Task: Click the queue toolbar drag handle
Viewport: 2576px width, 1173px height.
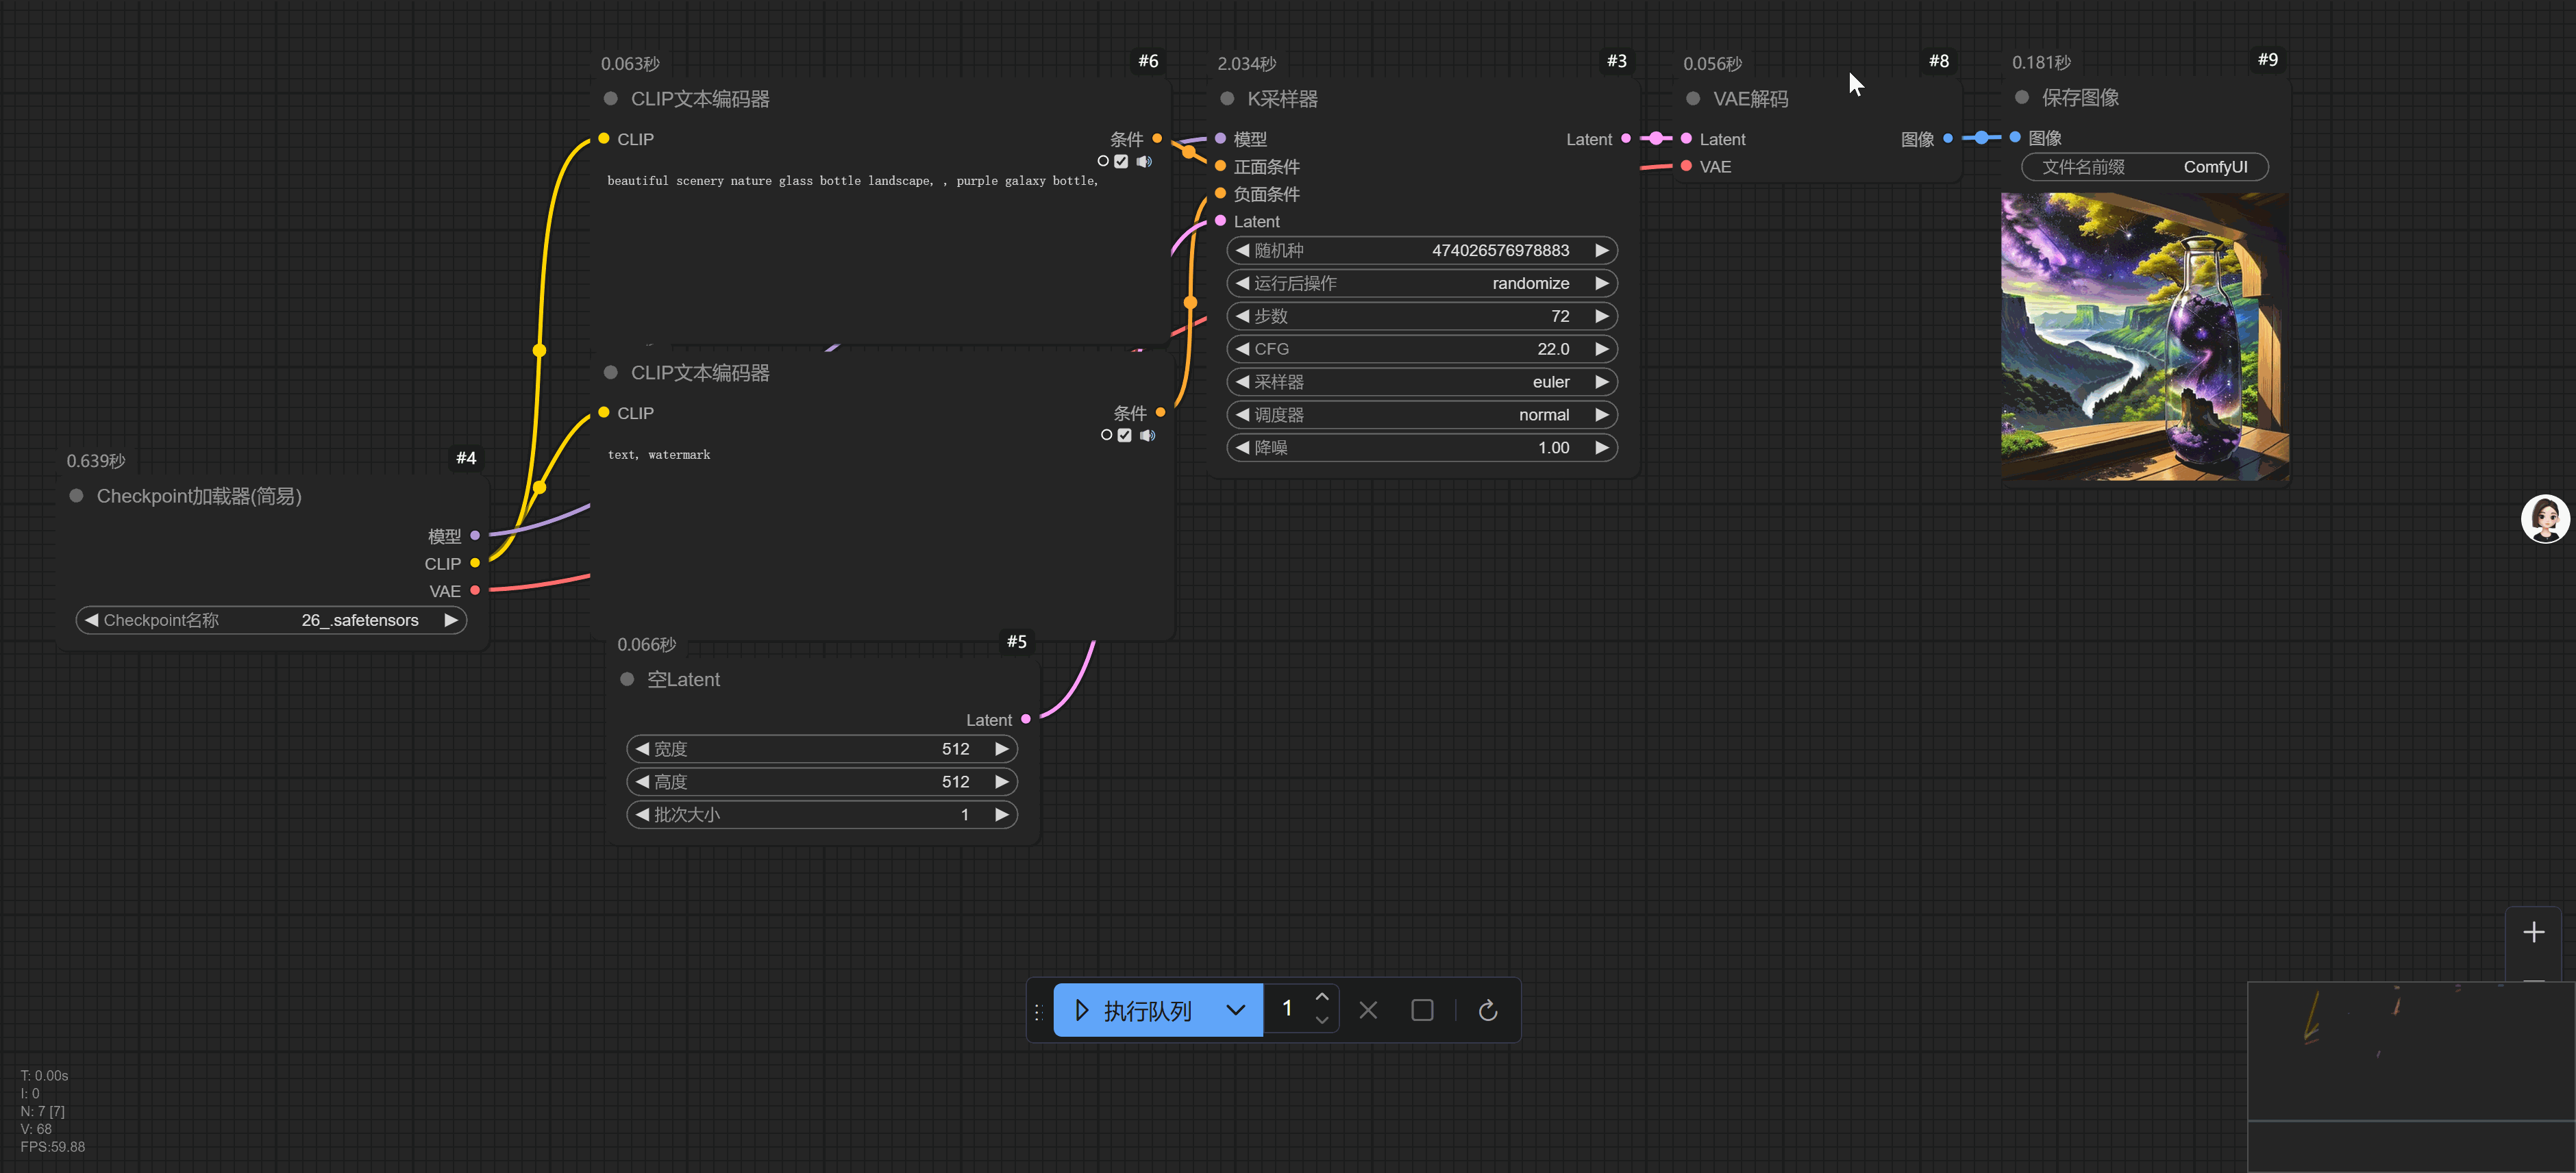Action: click(x=1038, y=1011)
